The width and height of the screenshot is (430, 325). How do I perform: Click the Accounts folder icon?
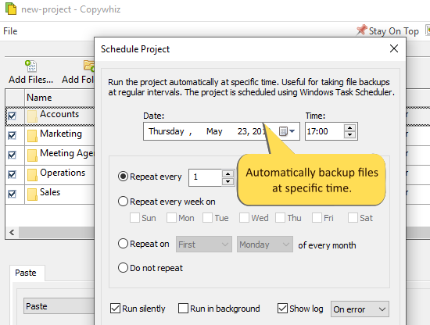tap(32, 116)
